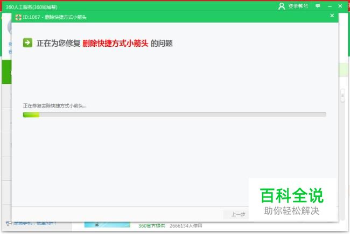Minimize the 360人工服务 main window
This screenshot has height=234, width=350.
330,6
